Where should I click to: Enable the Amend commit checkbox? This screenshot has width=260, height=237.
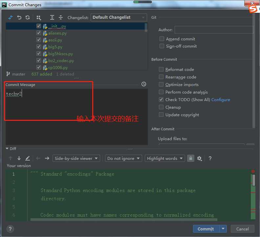point(162,39)
